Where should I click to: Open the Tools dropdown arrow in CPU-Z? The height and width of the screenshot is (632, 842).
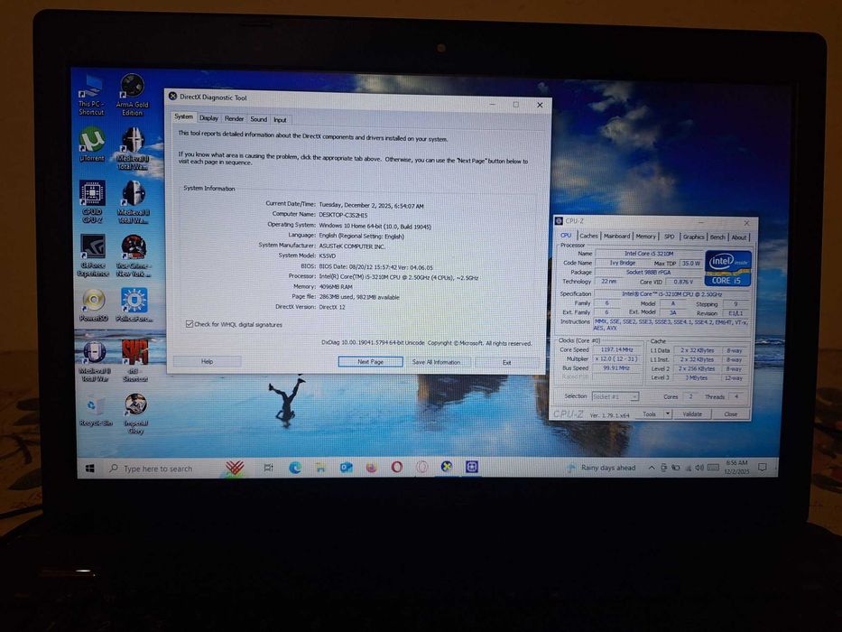668,414
